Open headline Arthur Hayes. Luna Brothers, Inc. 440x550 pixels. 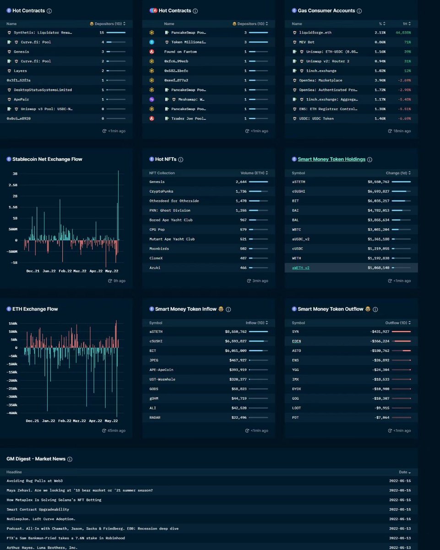coord(42,547)
